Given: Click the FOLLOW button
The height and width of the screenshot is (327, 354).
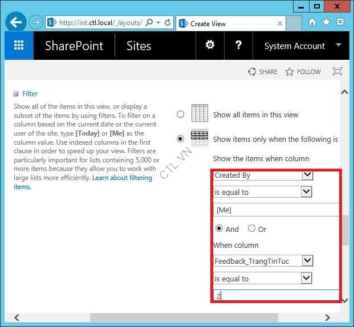Looking at the screenshot, I should click(x=303, y=72).
